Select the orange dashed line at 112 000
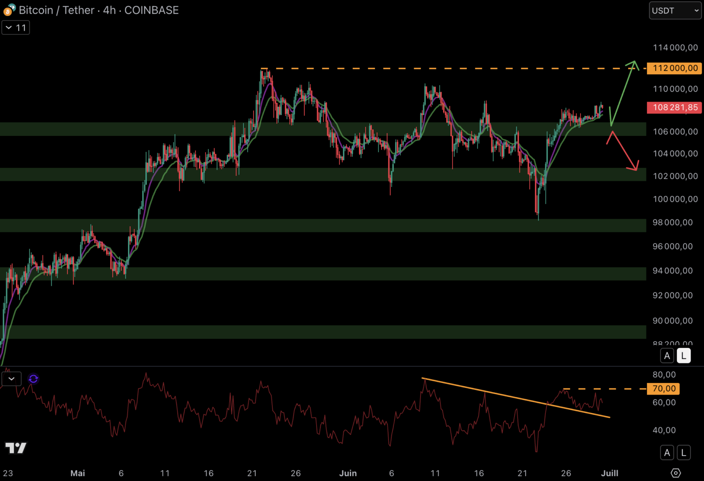The height and width of the screenshot is (481, 704). [x=446, y=69]
